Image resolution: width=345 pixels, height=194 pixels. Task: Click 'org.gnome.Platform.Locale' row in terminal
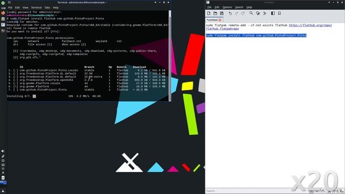(x=87, y=83)
